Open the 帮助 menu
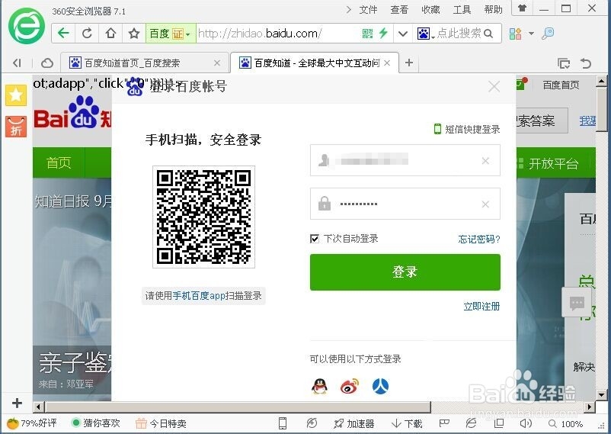This screenshot has height=434, width=611. [x=493, y=9]
